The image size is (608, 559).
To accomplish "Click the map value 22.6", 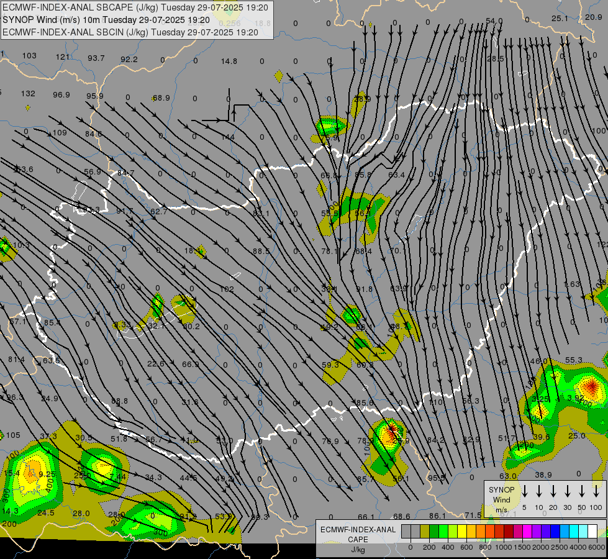I will [x=155, y=364].
